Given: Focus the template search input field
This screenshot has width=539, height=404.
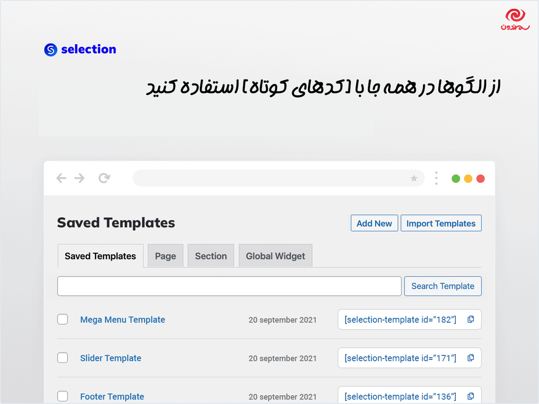Looking at the screenshot, I should pyautogui.click(x=229, y=286).
